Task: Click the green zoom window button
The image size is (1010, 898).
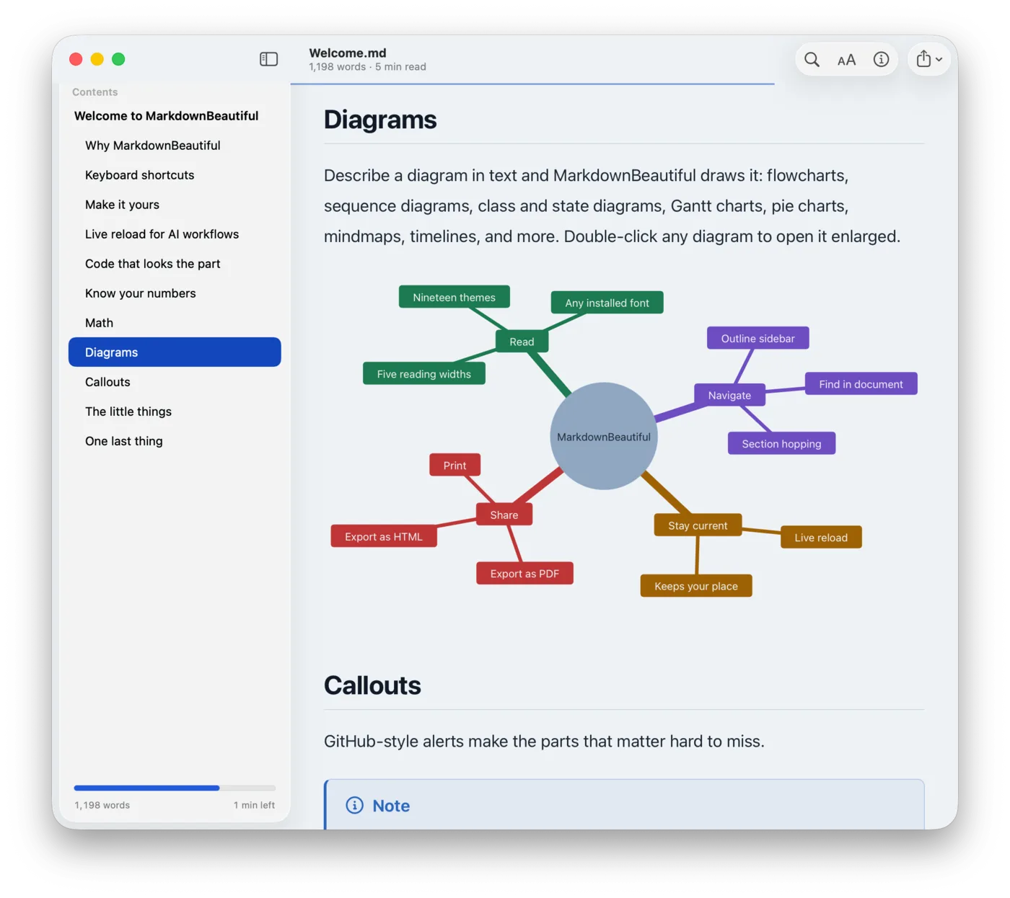Action: 118,59
